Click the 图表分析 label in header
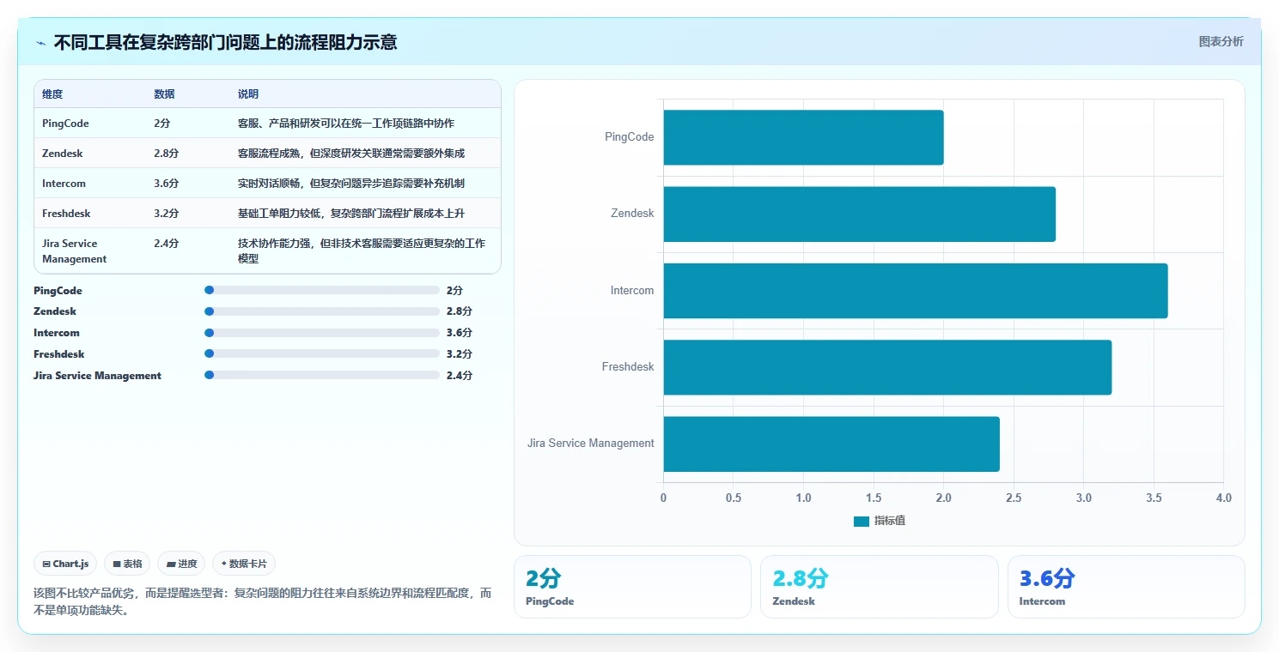This screenshot has width=1279, height=652. [1221, 41]
